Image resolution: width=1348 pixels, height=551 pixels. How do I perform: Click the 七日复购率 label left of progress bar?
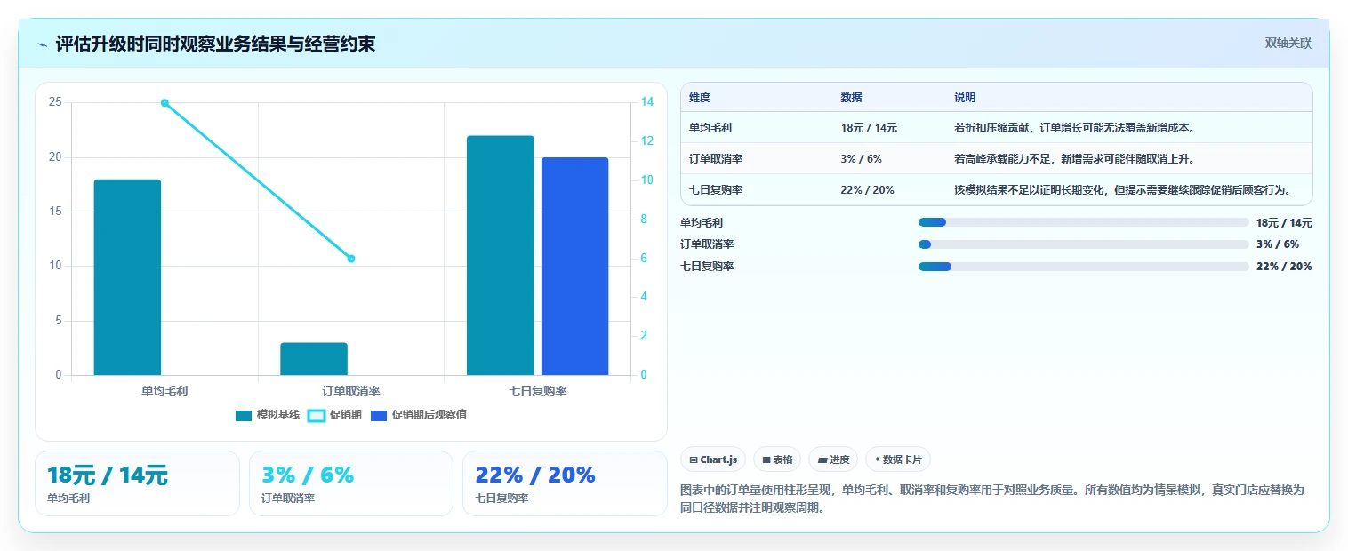click(707, 266)
